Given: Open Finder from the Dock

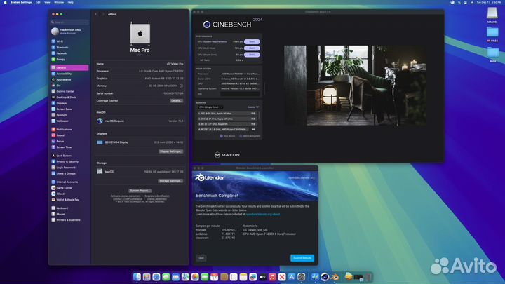Looking at the screenshot, I should [x=137, y=276].
